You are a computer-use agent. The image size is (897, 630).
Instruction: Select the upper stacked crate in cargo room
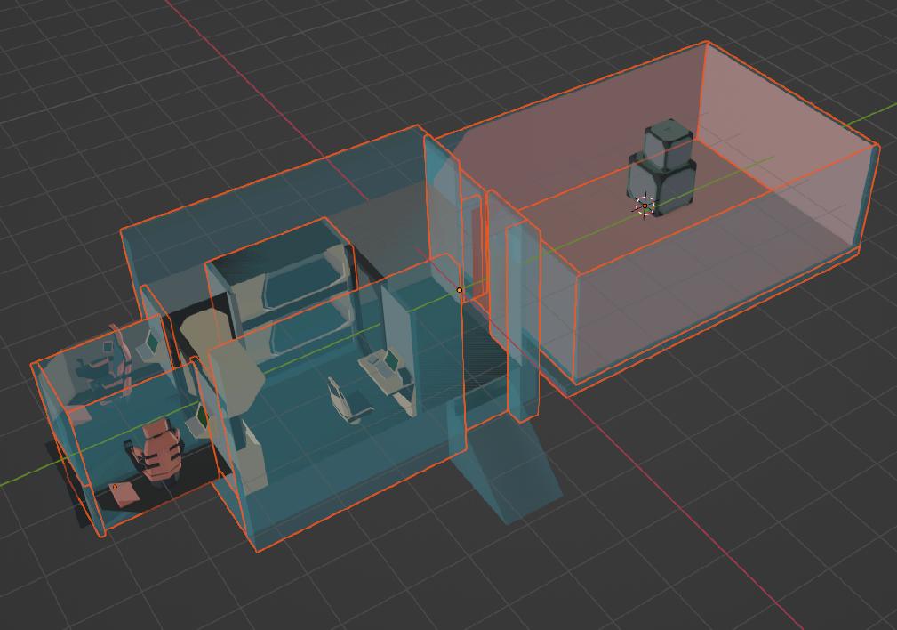668,144
